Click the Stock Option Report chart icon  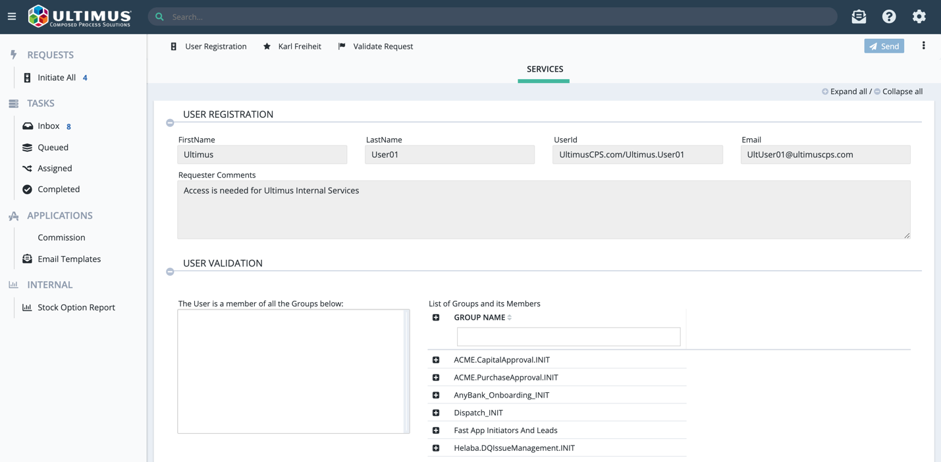27,307
